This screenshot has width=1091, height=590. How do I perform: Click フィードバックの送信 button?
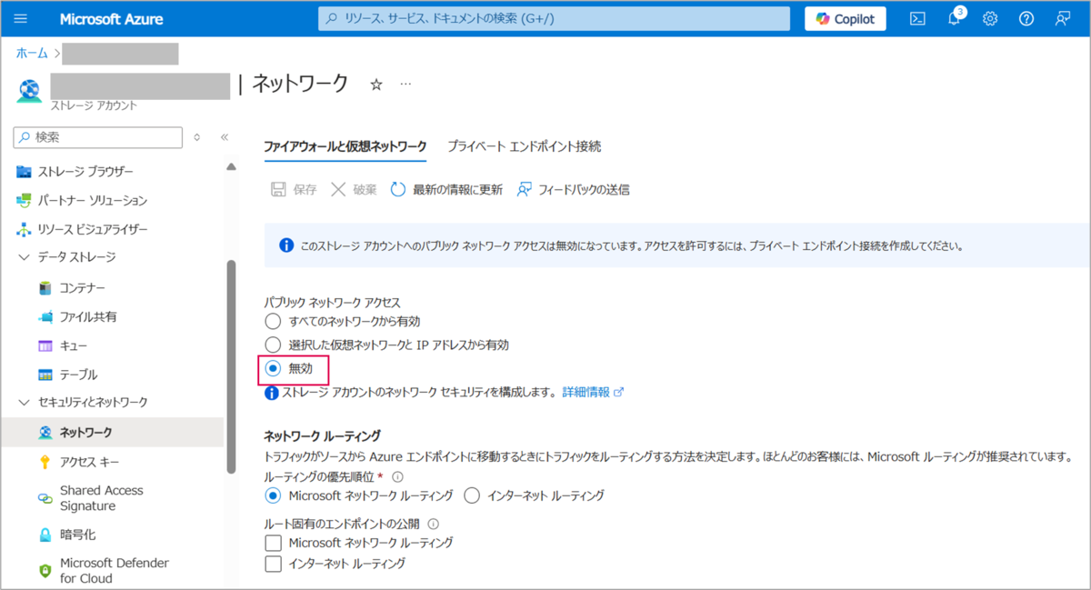tap(573, 190)
